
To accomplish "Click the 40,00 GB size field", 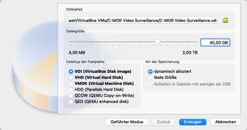I will point(215,42).
